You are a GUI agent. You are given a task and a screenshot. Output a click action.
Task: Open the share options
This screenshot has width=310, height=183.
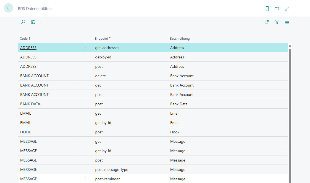267,22
